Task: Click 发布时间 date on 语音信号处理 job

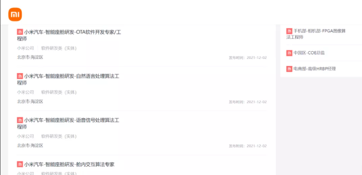Action: (248, 146)
